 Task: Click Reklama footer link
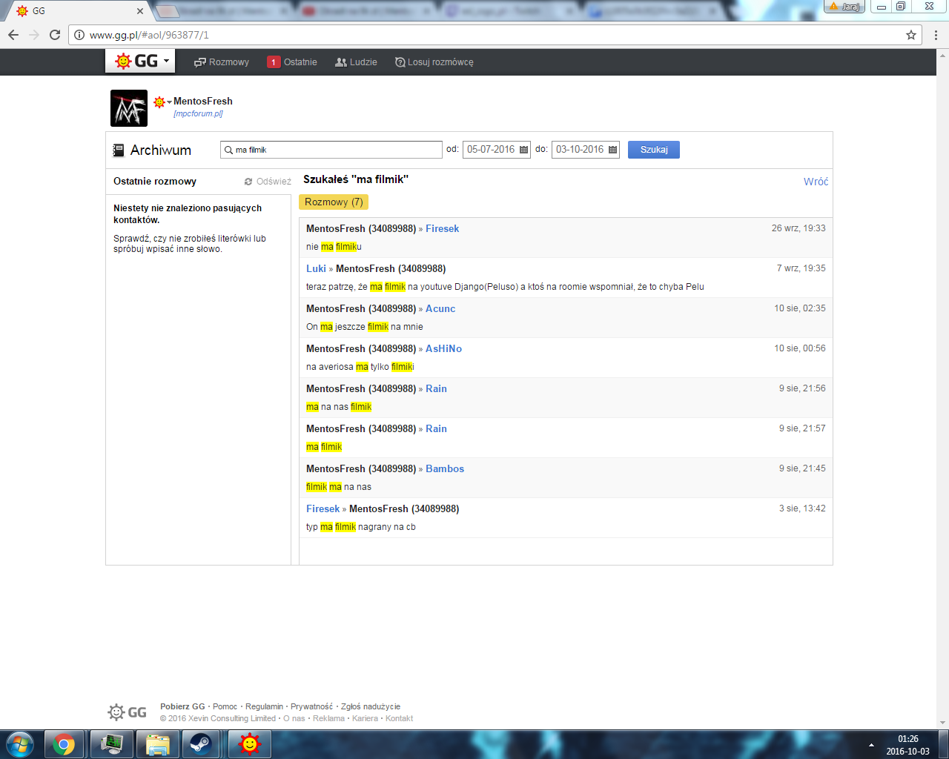pyautogui.click(x=328, y=718)
